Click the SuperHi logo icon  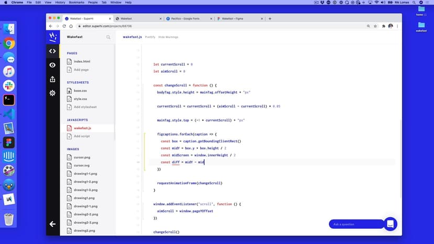click(x=52, y=37)
